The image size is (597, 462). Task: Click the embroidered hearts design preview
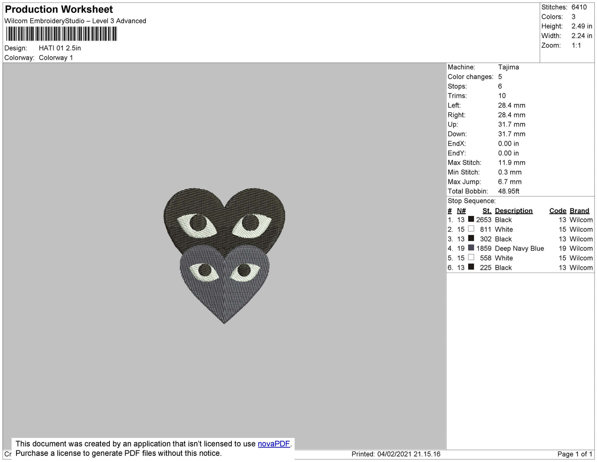pyautogui.click(x=224, y=256)
